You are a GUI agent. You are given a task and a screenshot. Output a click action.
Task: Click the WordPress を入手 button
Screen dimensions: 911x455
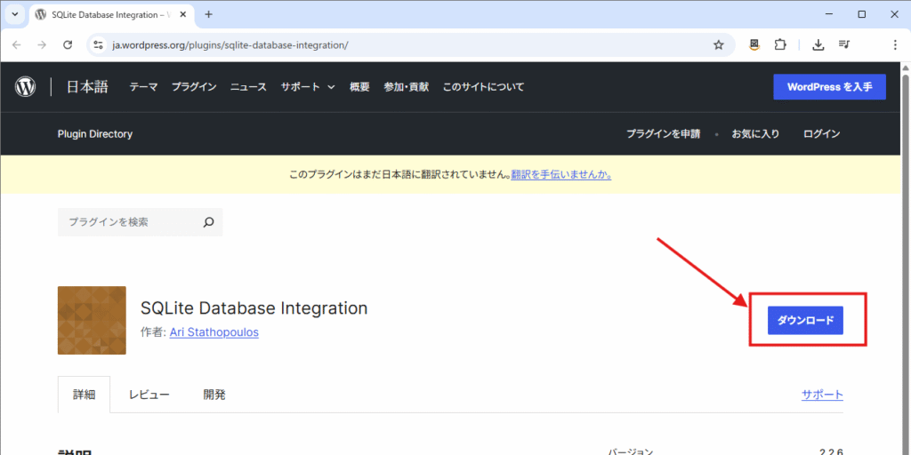click(x=830, y=87)
